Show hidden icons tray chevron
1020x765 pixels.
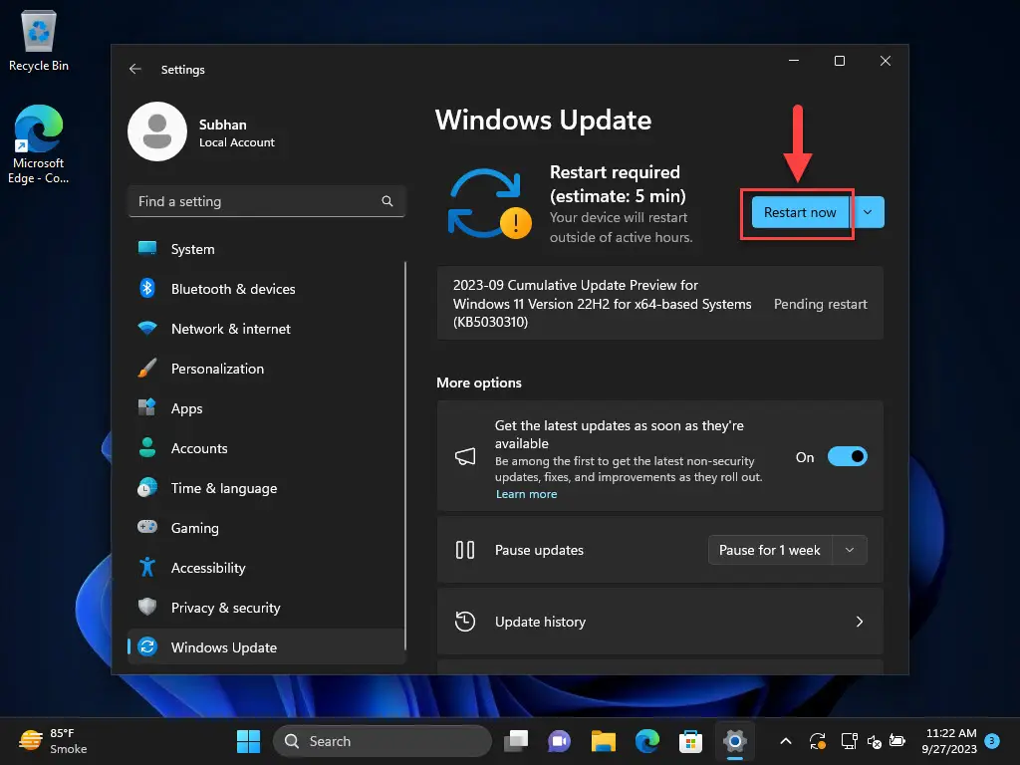point(785,741)
